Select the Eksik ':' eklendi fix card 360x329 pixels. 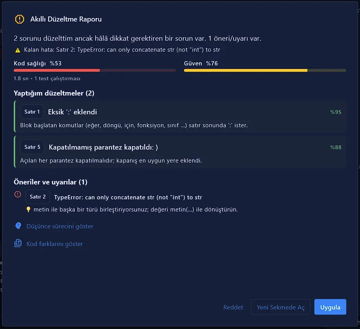(180, 116)
